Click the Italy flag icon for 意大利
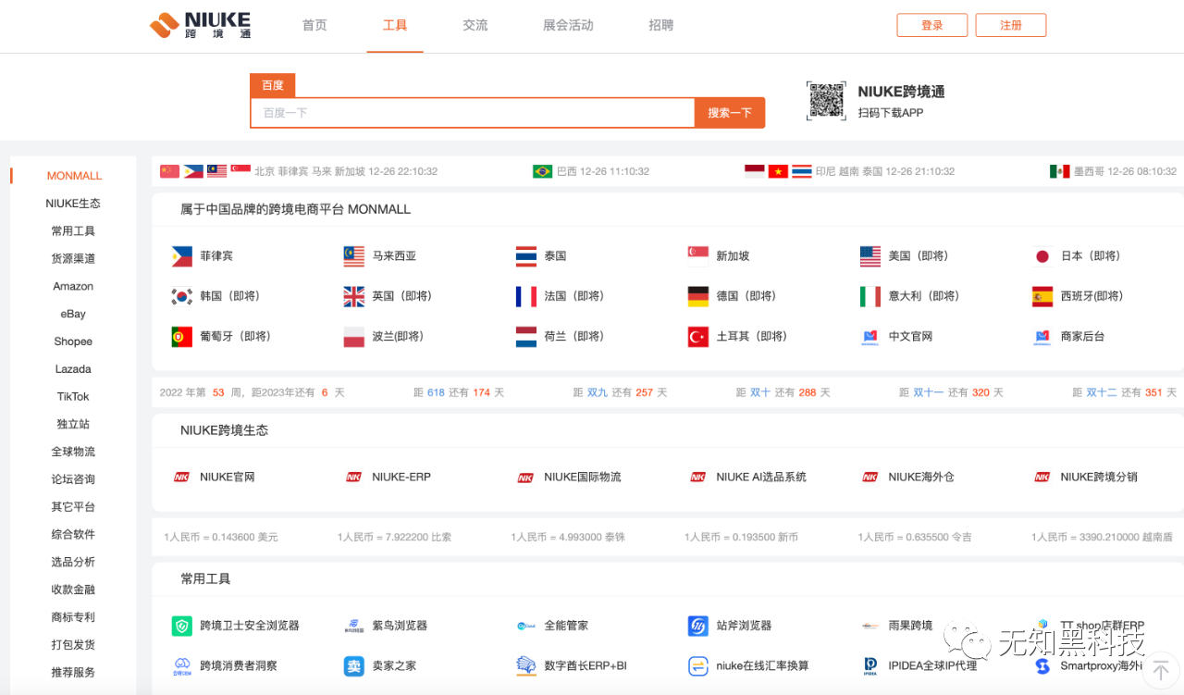 870,296
